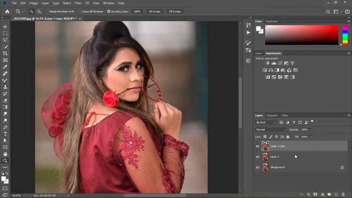Image resolution: width=352 pixels, height=198 pixels.
Task: Switch to the Learn tab
Action: click(258, 53)
